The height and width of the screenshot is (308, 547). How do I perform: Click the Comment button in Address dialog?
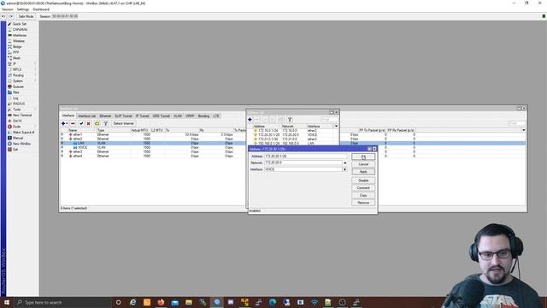coord(363,187)
